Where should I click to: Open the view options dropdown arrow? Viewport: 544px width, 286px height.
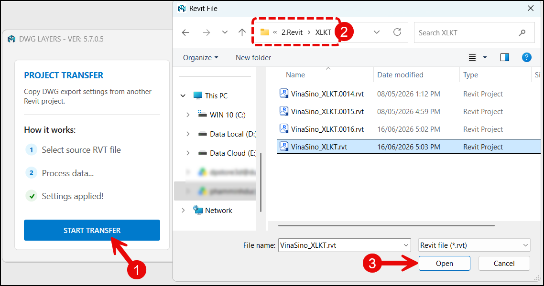[x=485, y=58]
